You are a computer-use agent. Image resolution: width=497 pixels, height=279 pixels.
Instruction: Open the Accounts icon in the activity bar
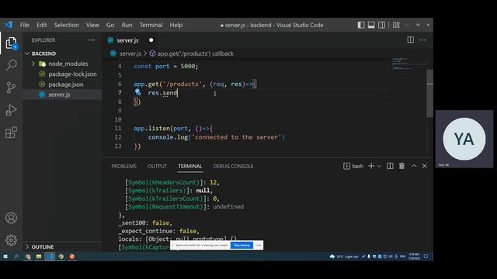pos(11,218)
